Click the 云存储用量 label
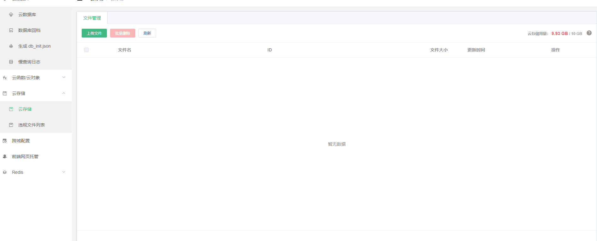This screenshot has width=597, height=241. [538, 33]
